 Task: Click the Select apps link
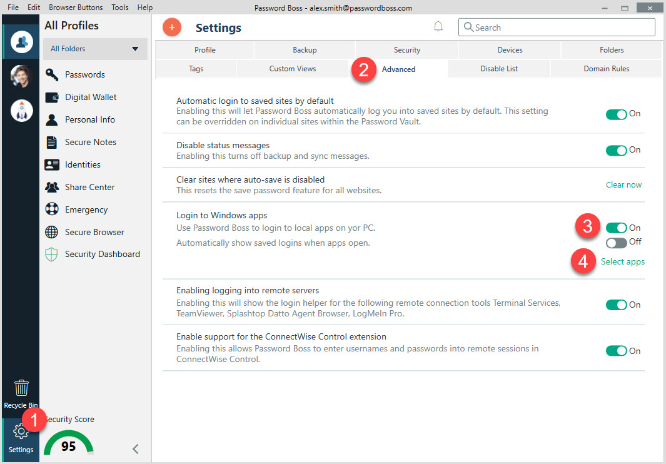point(623,262)
